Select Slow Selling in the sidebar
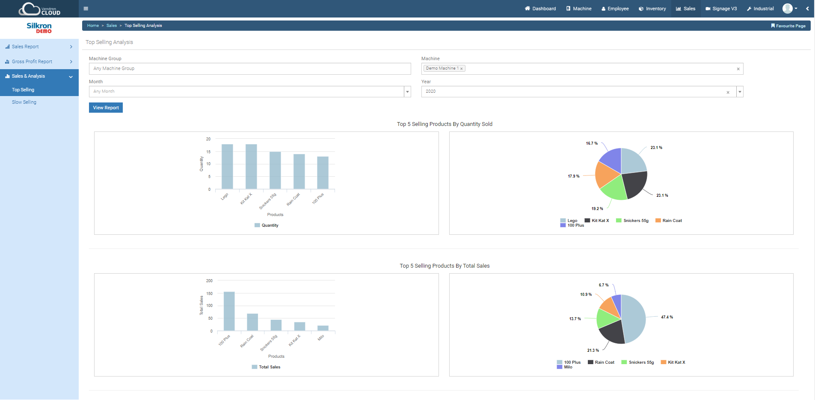 [x=24, y=102]
